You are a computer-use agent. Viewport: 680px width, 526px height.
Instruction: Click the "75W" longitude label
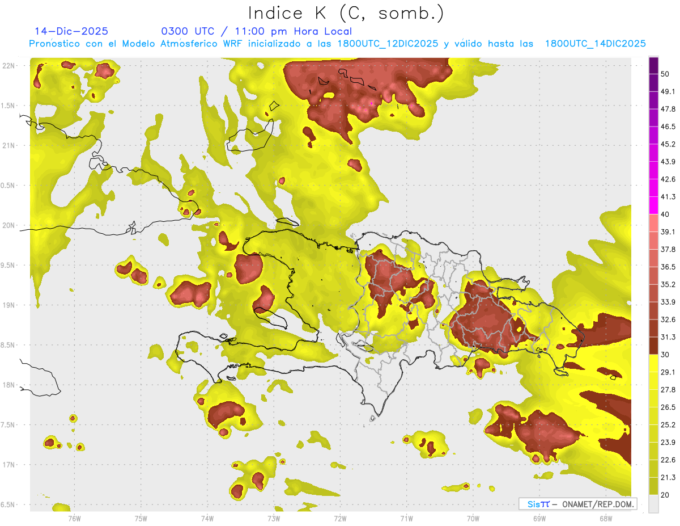tap(141, 518)
